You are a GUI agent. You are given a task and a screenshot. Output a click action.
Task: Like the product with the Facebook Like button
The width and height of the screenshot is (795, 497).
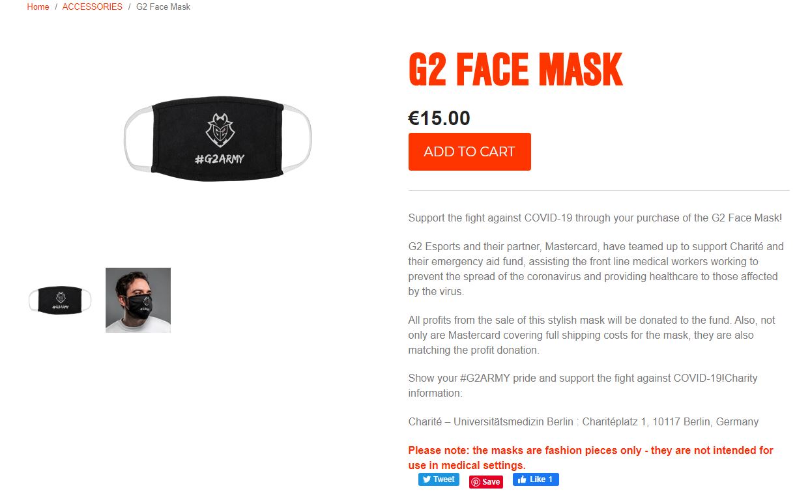coord(536,479)
